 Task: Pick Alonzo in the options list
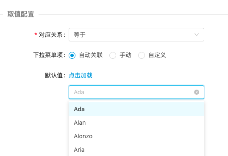click(x=136, y=136)
